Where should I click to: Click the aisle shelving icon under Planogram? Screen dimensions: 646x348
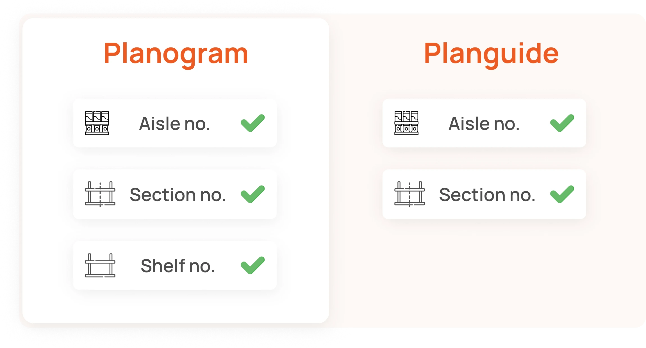pyautogui.click(x=97, y=123)
